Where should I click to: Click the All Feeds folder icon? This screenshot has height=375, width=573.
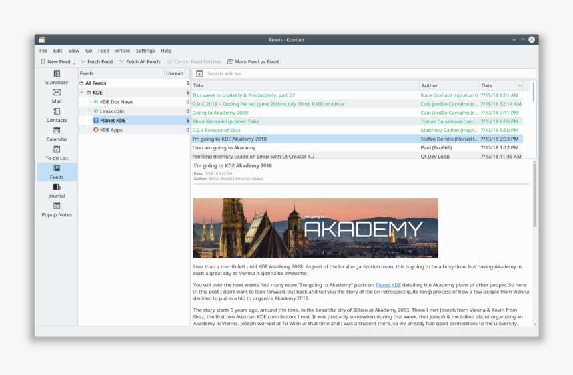[81, 83]
